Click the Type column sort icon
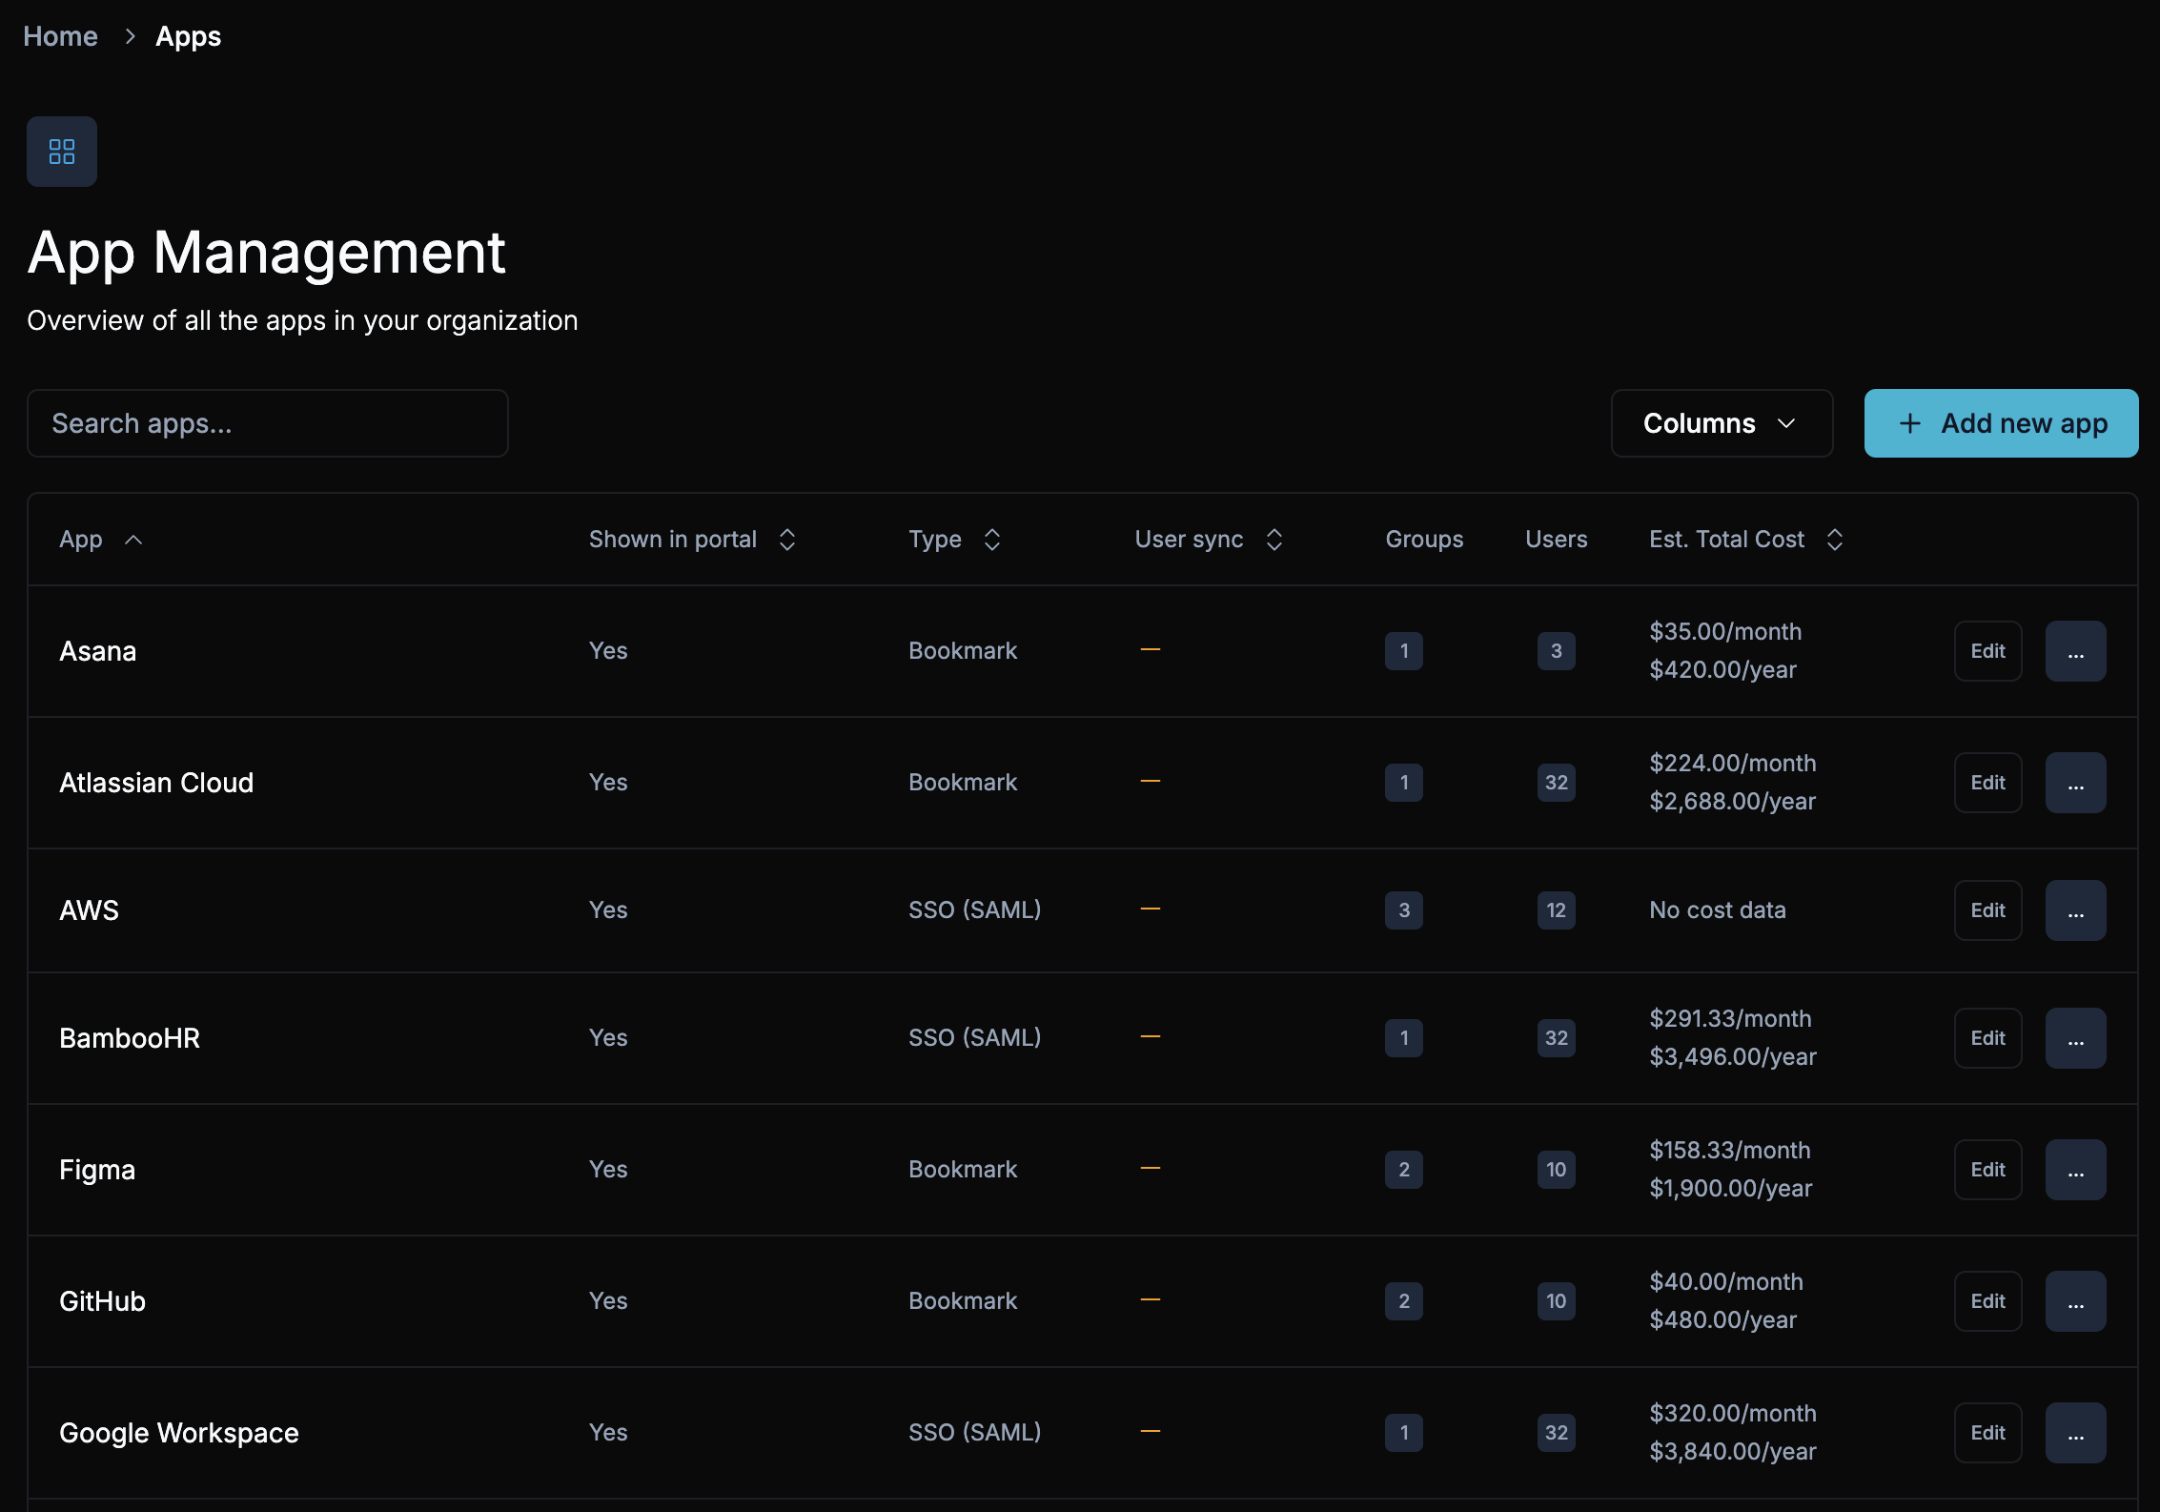Viewport: 2160px width, 1512px height. 991,539
